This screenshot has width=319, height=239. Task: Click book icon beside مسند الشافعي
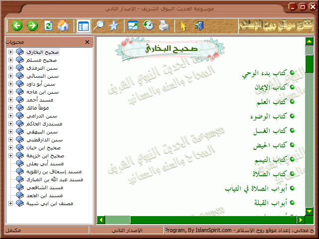pos(20,187)
